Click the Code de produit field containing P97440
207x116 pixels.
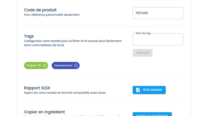click(158, 13)
